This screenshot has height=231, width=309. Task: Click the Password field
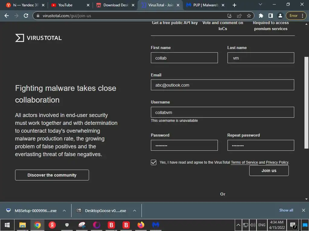click(184, 145)
